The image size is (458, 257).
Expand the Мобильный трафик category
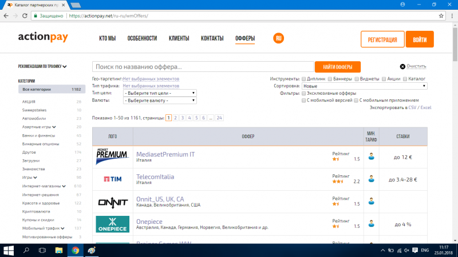44,228
